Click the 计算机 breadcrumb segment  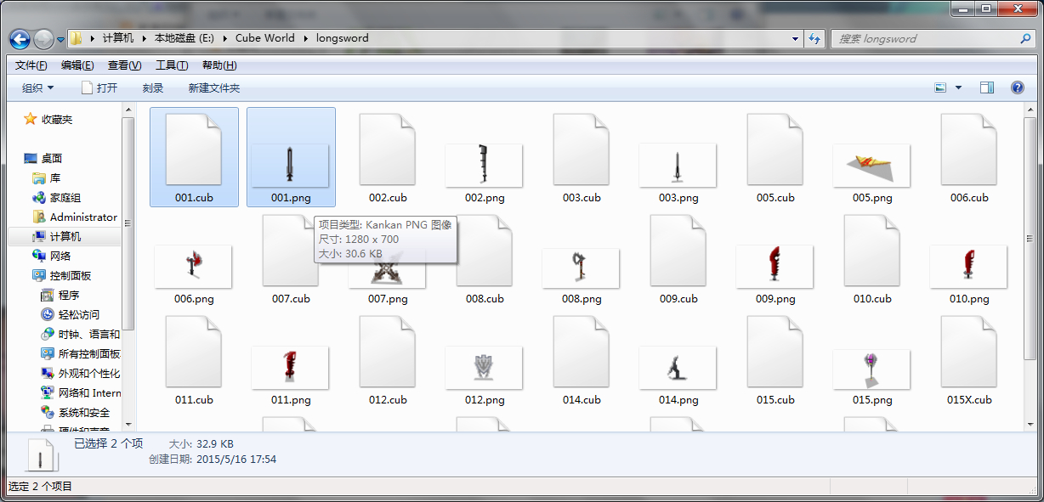point(118,38)
